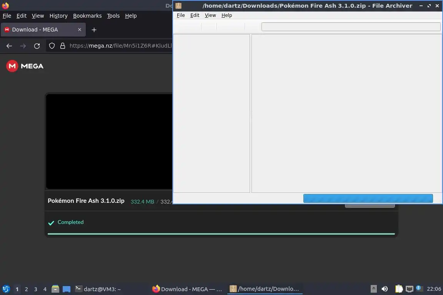Select the Download - MEGA browser tab
The image size is (443, 295).
(43, 30)
